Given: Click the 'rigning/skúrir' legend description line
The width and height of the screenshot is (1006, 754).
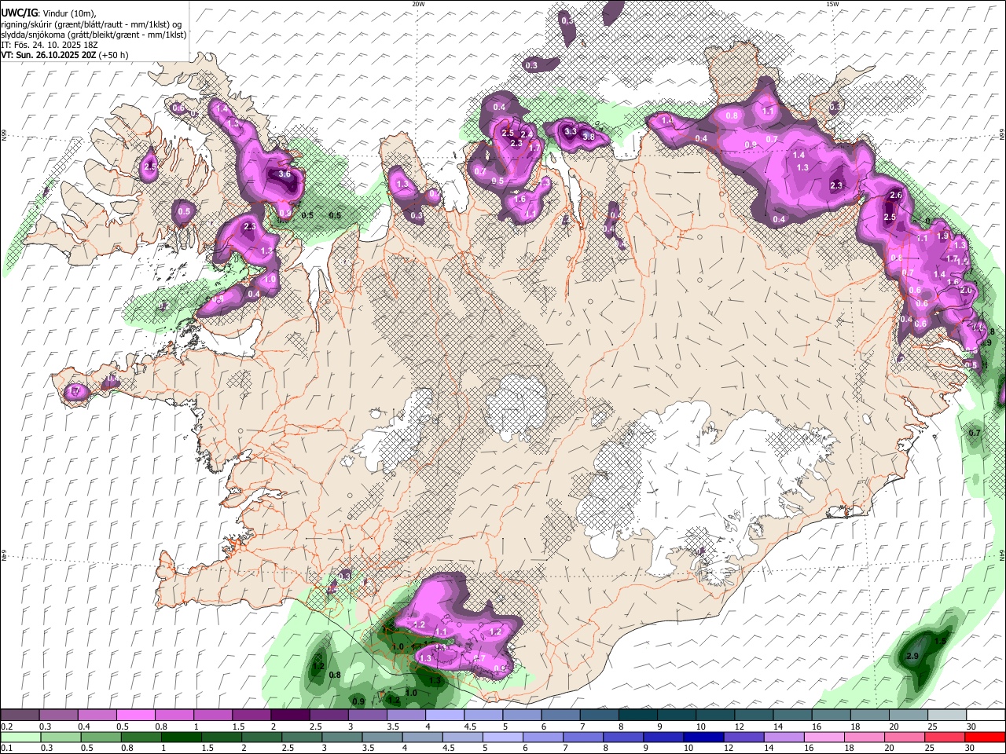Looking at the screenshot, I should pyautogui.click(x=91, y=24).
